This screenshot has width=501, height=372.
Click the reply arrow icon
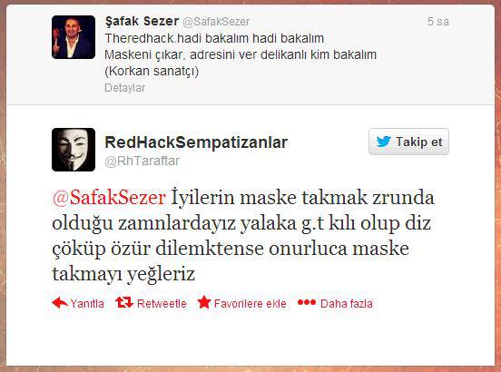60,302
